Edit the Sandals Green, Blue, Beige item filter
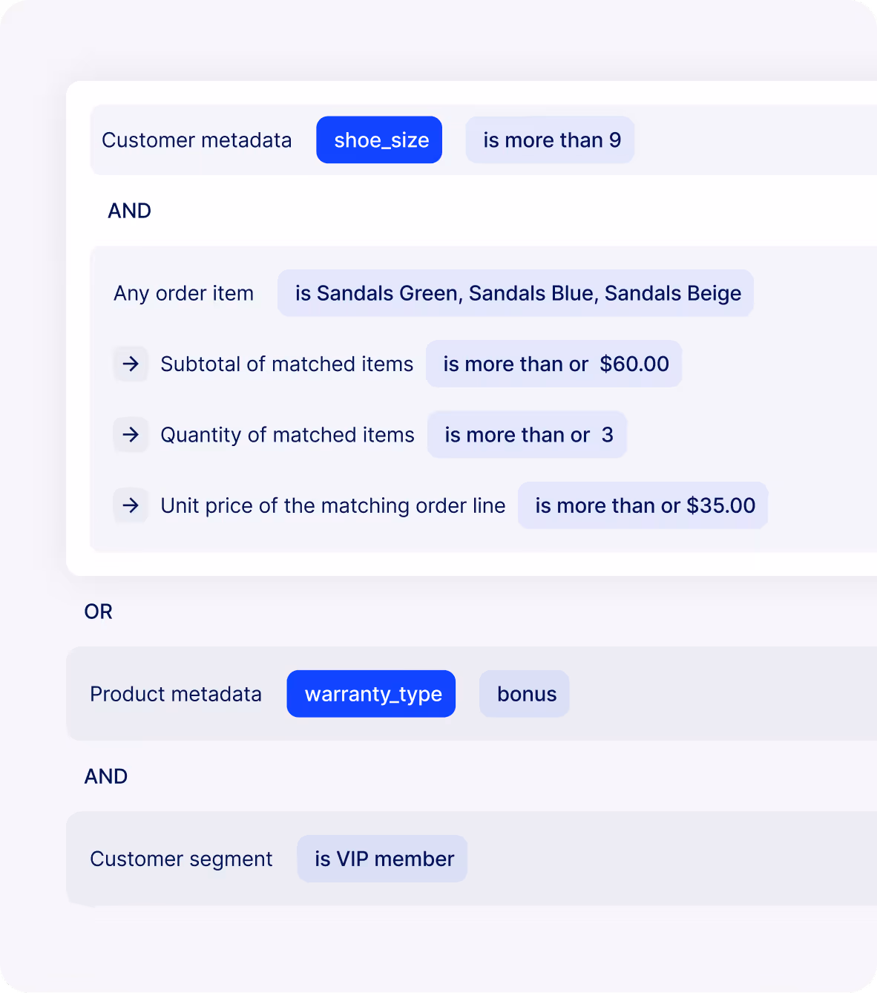877x993 pixels. point(516,293)
